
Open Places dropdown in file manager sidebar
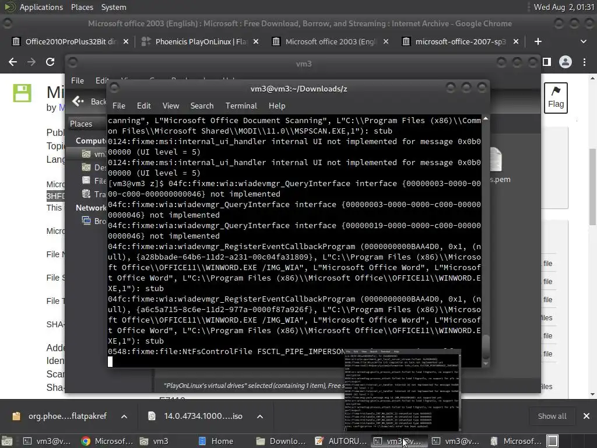coord(86,124)
